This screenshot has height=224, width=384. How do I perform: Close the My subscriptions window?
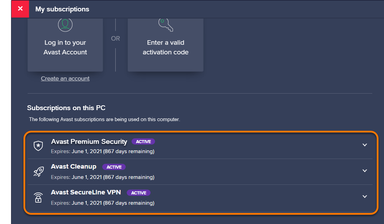(x=20, y=9)
